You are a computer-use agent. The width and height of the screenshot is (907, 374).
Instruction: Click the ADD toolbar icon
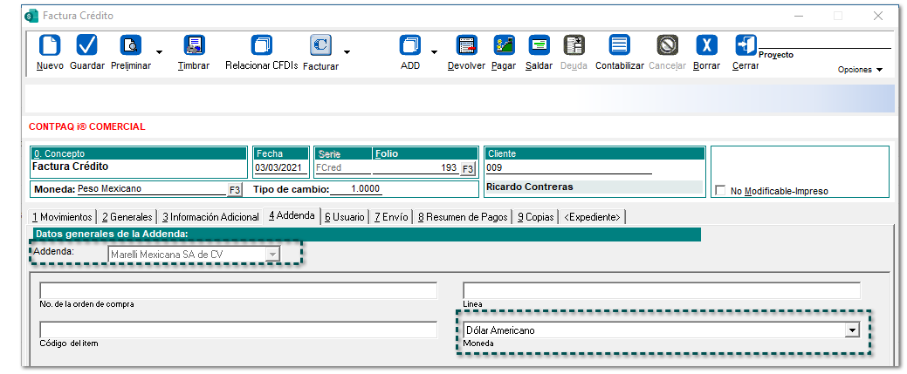coord(410,45)
